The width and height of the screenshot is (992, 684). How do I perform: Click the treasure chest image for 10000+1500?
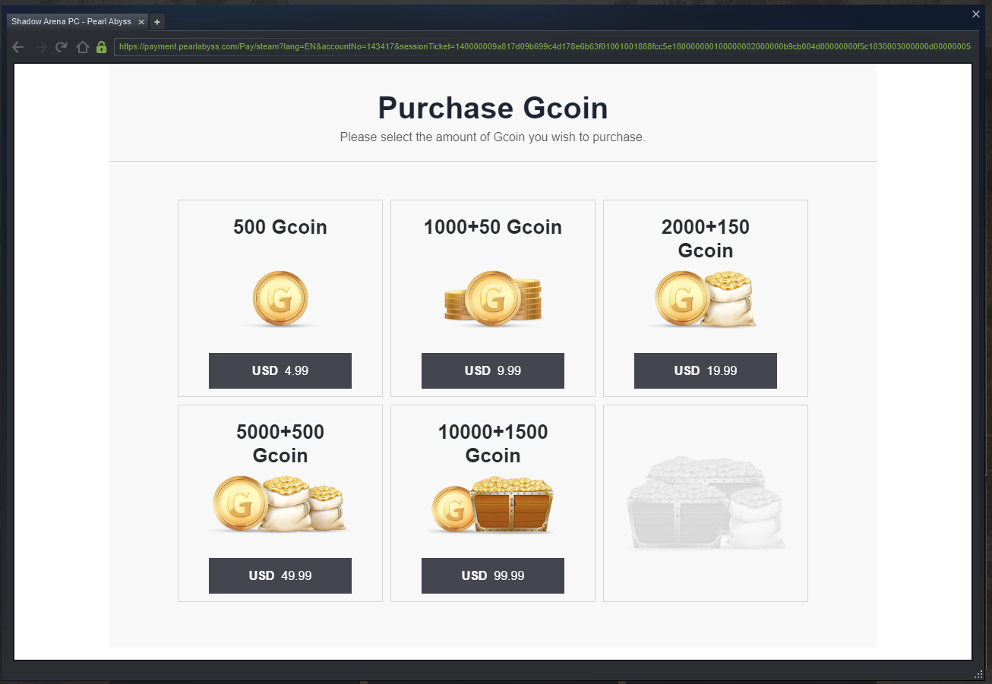pos(492,505)
